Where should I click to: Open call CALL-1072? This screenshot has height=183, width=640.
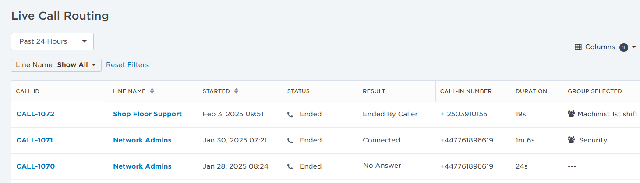(35, 114)
